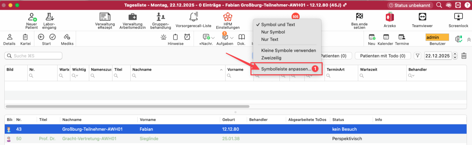Toggle the 'Zweizeilig' toolbar option
This screenshot has width=472, height=145.
click(x=271, y=58)
